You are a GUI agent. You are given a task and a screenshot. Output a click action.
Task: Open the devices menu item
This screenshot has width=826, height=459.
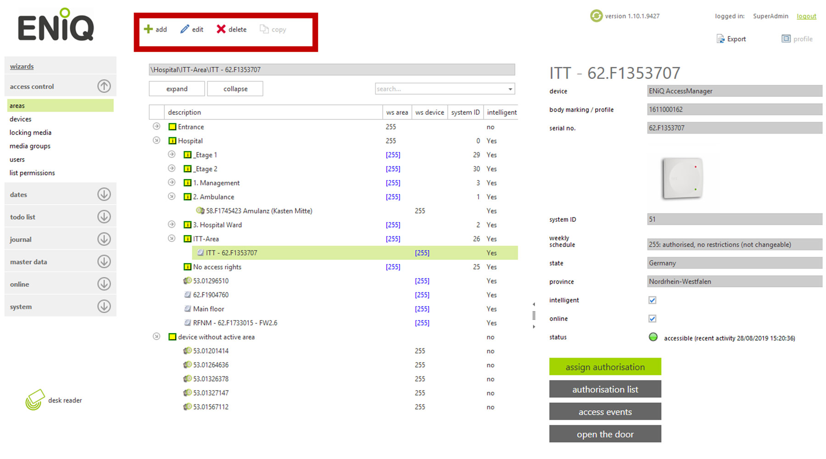(x=21, y=119)
